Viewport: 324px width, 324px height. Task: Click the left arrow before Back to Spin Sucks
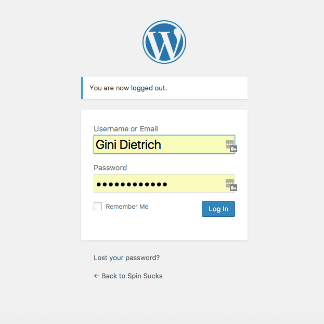click(97, 276)
